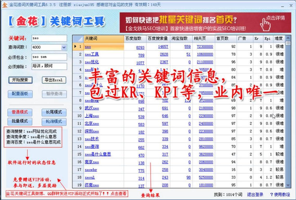296x200 pixels.
Task: Open the seo优化 keyword link
Action: (92, 62)
